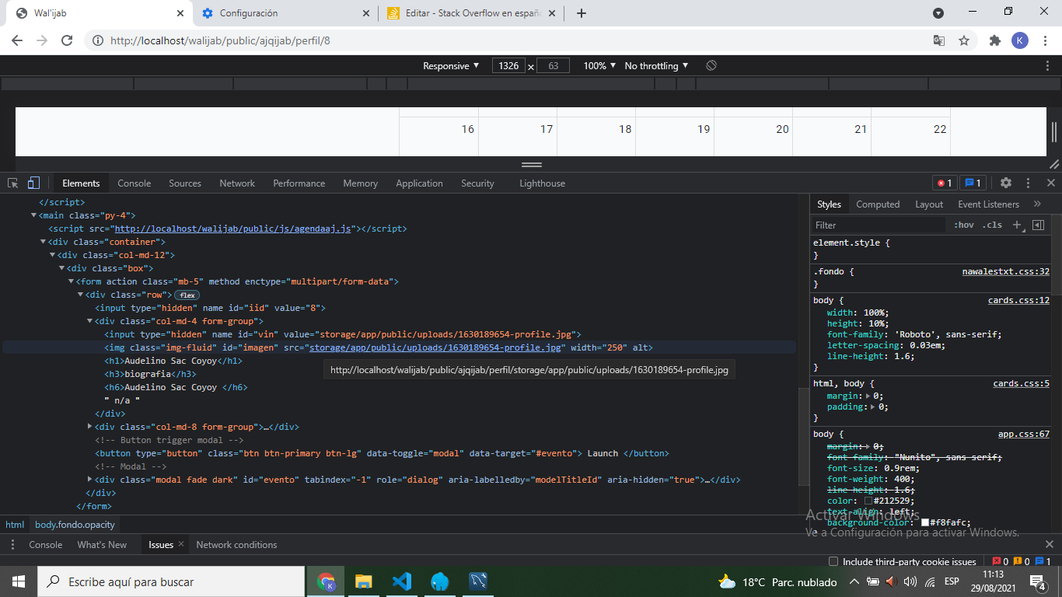This screenshot has width=1062, height=597.
Task: Open the tab search dropdown
Action: (938, 13)
